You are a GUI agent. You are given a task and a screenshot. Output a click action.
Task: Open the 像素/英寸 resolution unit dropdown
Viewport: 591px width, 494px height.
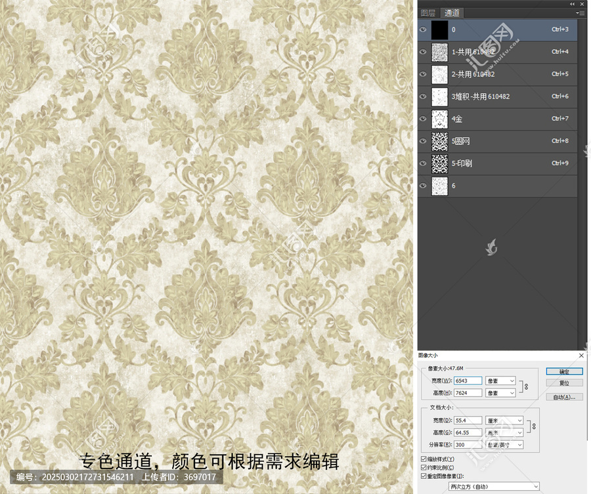pyautogui.click(x=504, y=445)
